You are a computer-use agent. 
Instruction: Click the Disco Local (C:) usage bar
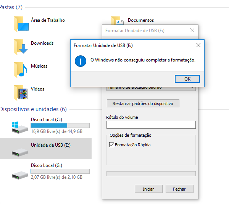pos(60,125)
